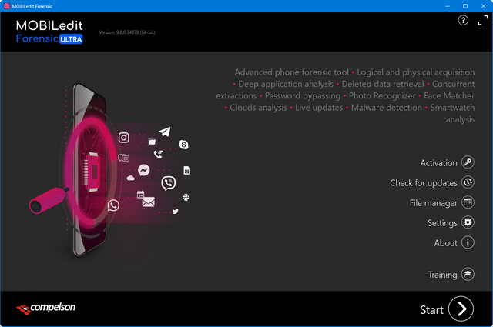This screenshot has width=493, height=327.
Task: Click the 'Deleted data retrieval' feature text
Action: click(x=383, y=84)
